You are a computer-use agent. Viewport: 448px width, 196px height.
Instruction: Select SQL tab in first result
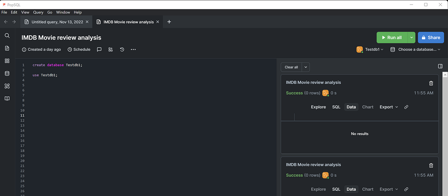pyautogui.click(x=336, y=107)
